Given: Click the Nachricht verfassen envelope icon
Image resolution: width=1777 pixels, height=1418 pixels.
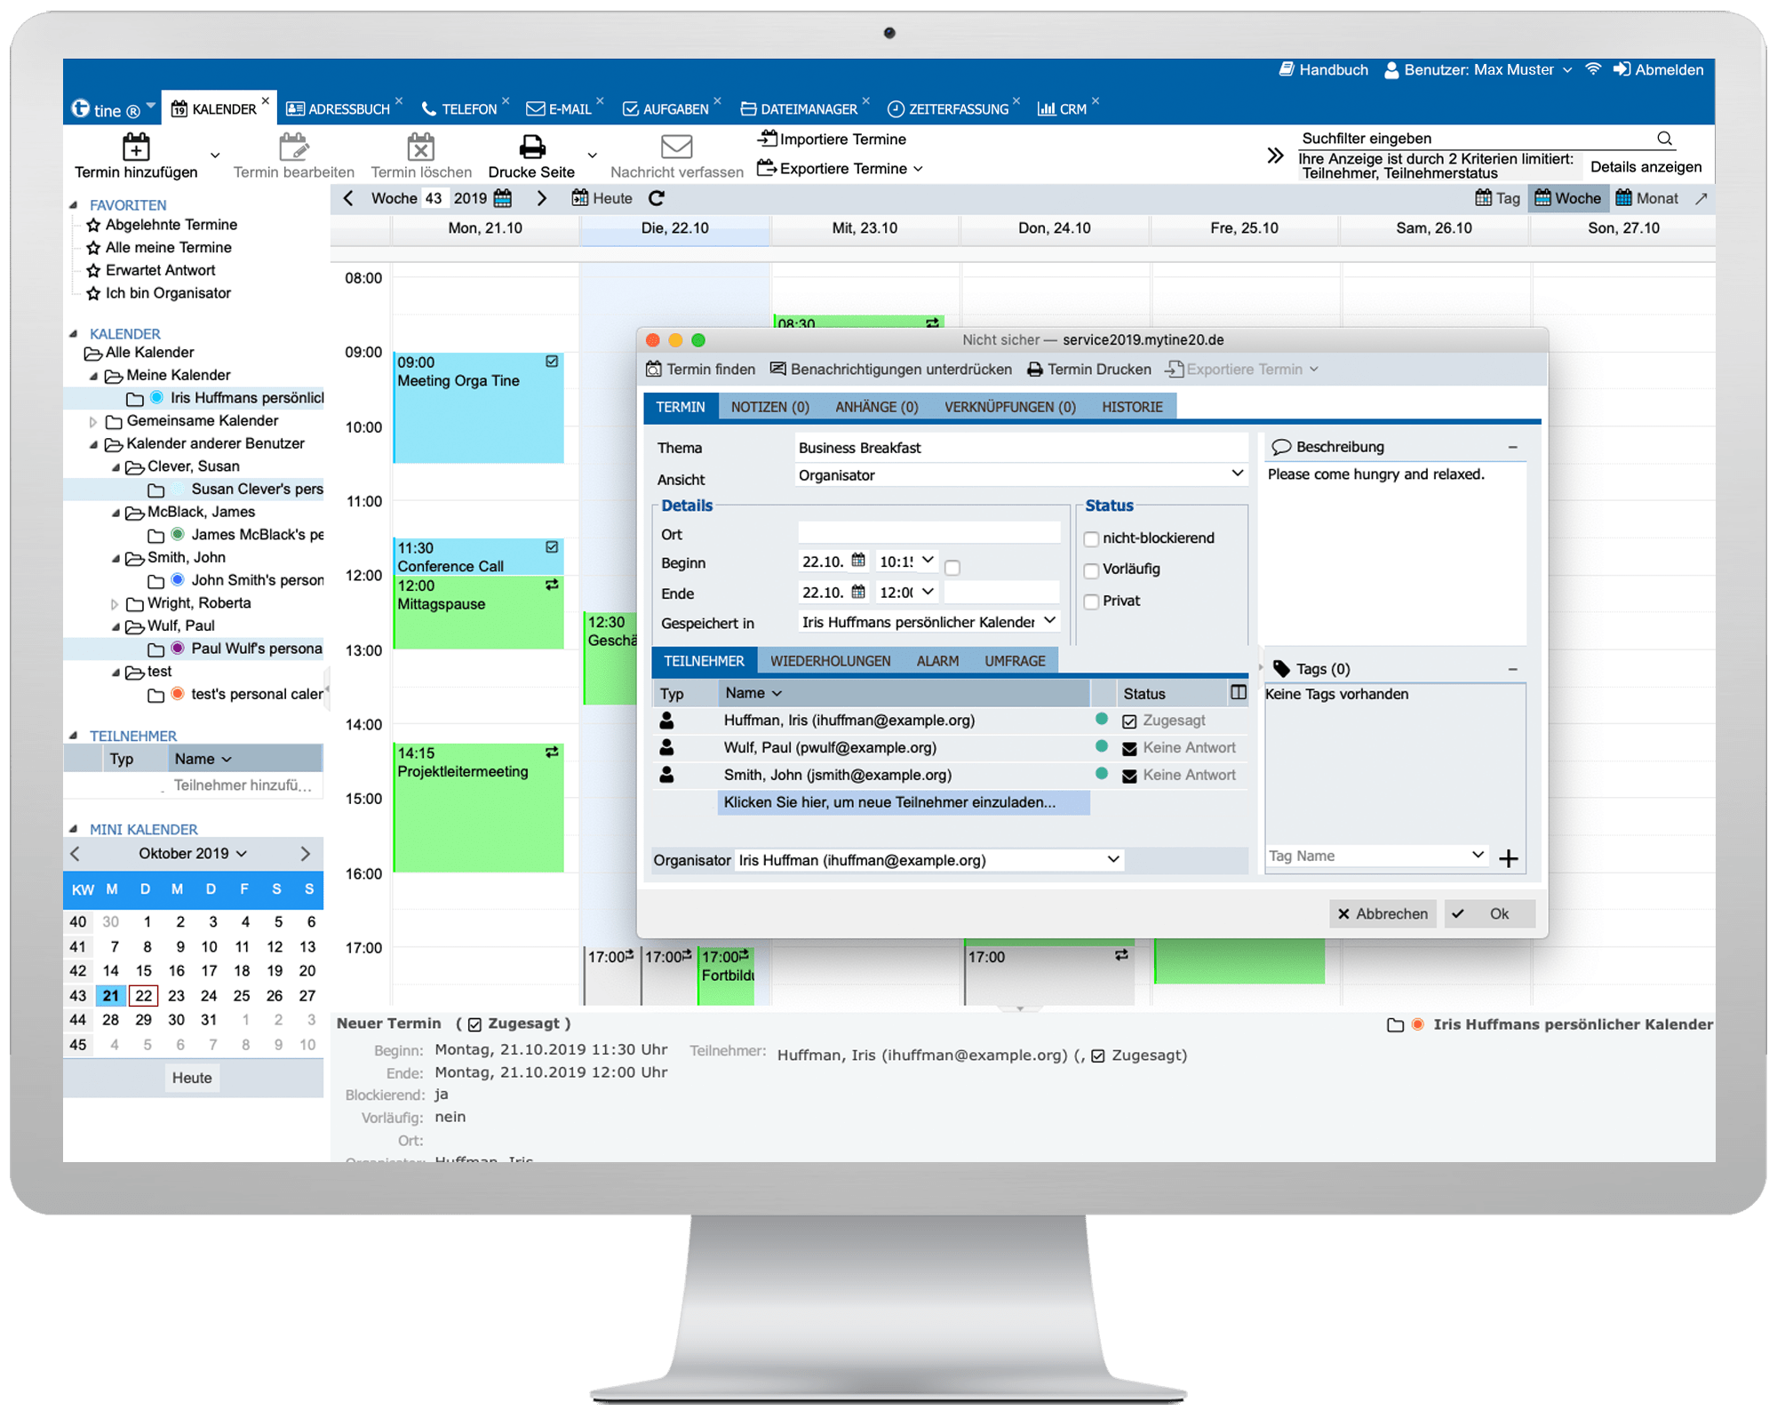Looking at the screenshot, I should click(x=676, y=147).
